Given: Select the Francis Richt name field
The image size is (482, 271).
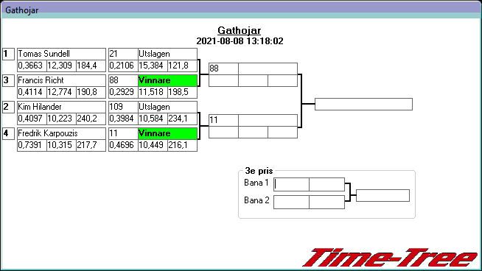Looking at the screenshot, I should tap(61, 80).
